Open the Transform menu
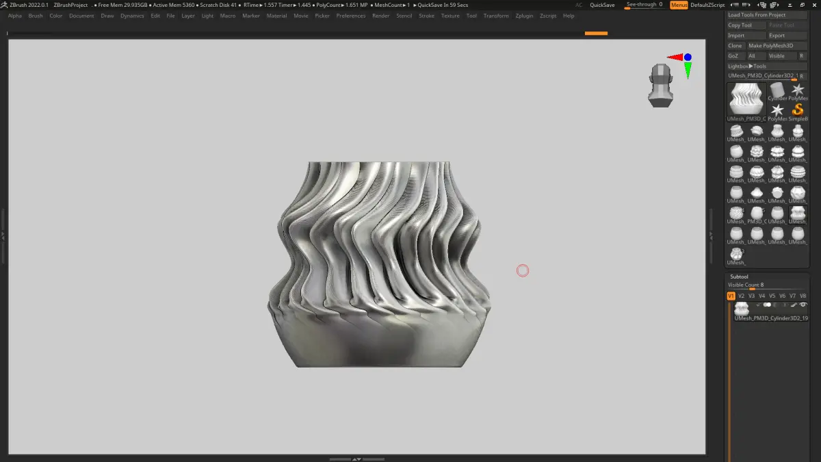Screen dimensions: 821x462 pos(496,16)
